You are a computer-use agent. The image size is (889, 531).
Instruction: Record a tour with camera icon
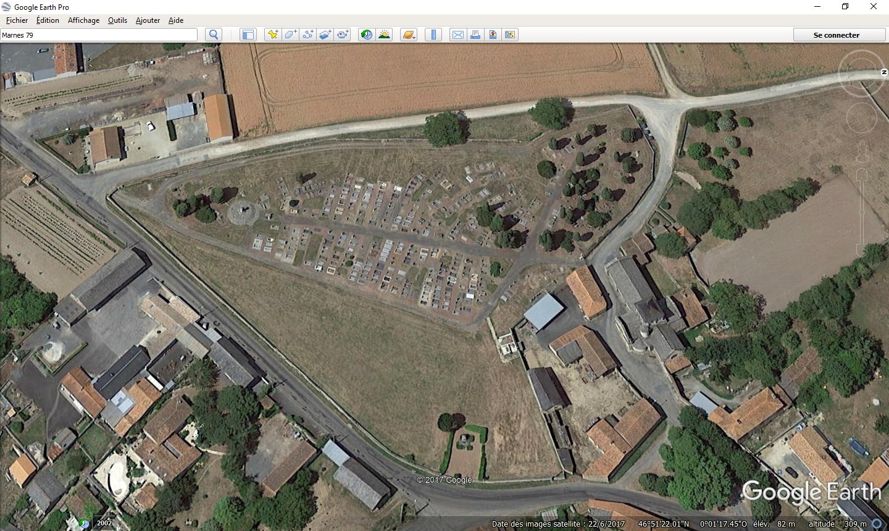[343, 35]
